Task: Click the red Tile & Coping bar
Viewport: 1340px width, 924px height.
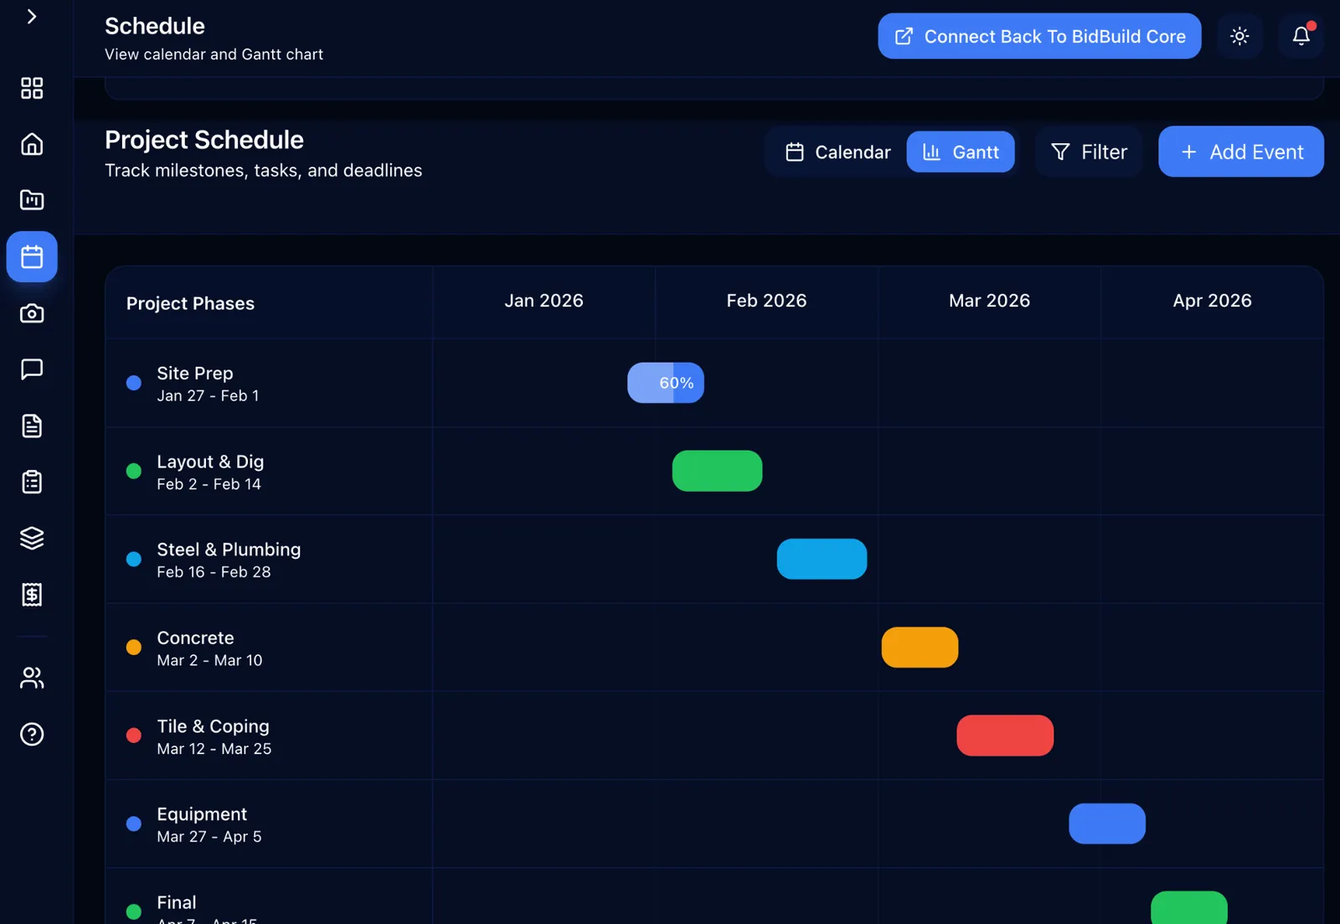Action: [x=1005, y=736]
